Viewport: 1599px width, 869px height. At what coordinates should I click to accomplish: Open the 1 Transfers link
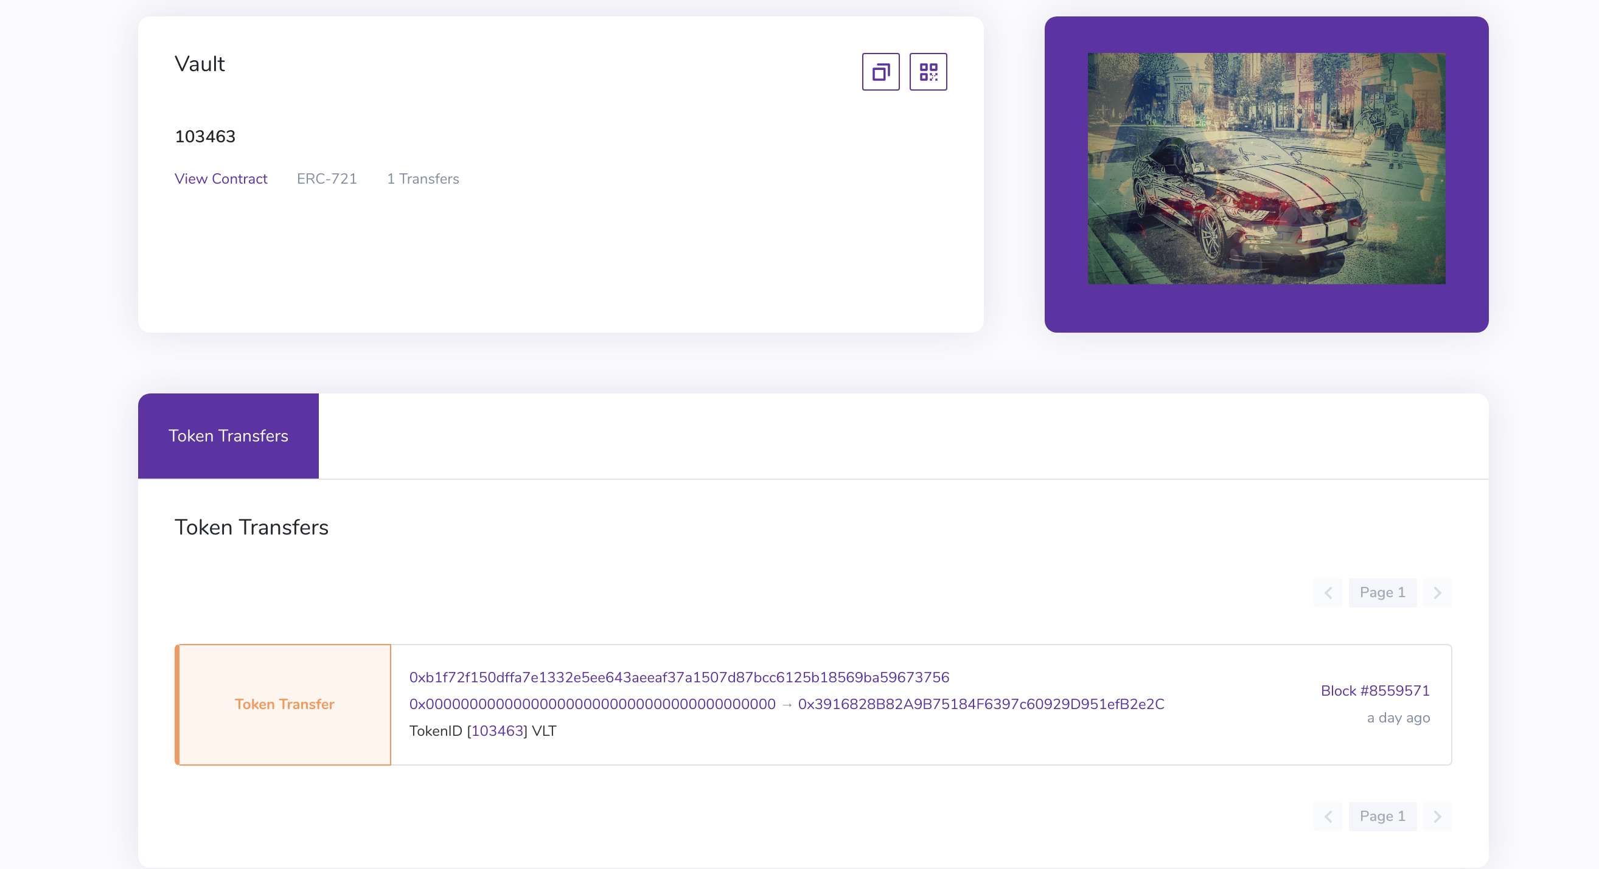423,179
